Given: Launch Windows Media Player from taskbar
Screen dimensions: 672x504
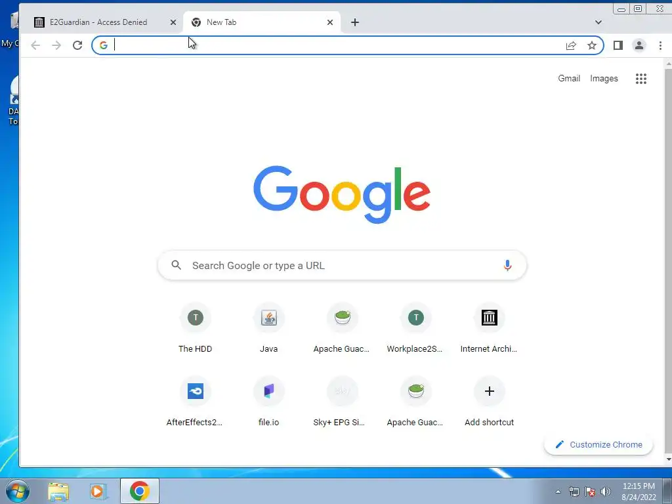Looking at the screenshot, I should click(98, 491).
